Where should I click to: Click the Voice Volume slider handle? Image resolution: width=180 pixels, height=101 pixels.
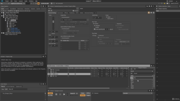pos(53,22)
